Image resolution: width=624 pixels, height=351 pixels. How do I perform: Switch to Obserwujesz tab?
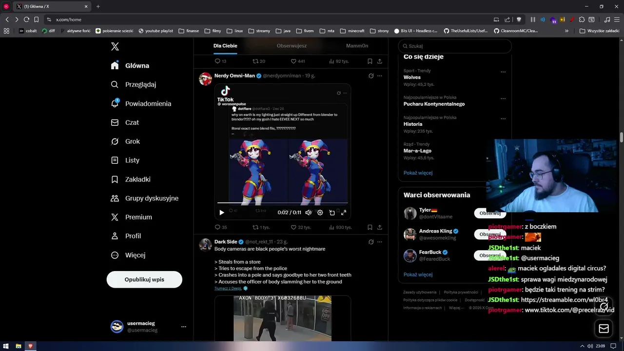(x=292, y=46)
